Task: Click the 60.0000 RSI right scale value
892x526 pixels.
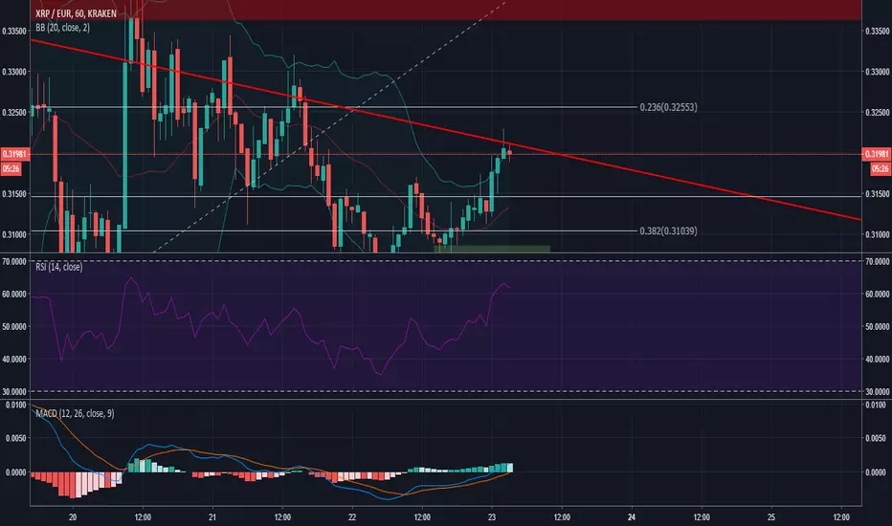Action: 877,294
